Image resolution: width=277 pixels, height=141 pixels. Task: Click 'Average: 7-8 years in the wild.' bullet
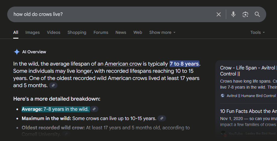[55, 109]
